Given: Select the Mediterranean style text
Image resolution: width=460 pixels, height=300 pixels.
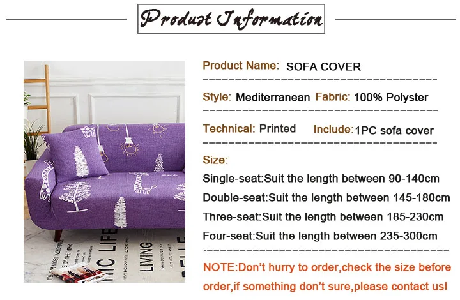Looking at the screenshot, I should tap(273, 97).
